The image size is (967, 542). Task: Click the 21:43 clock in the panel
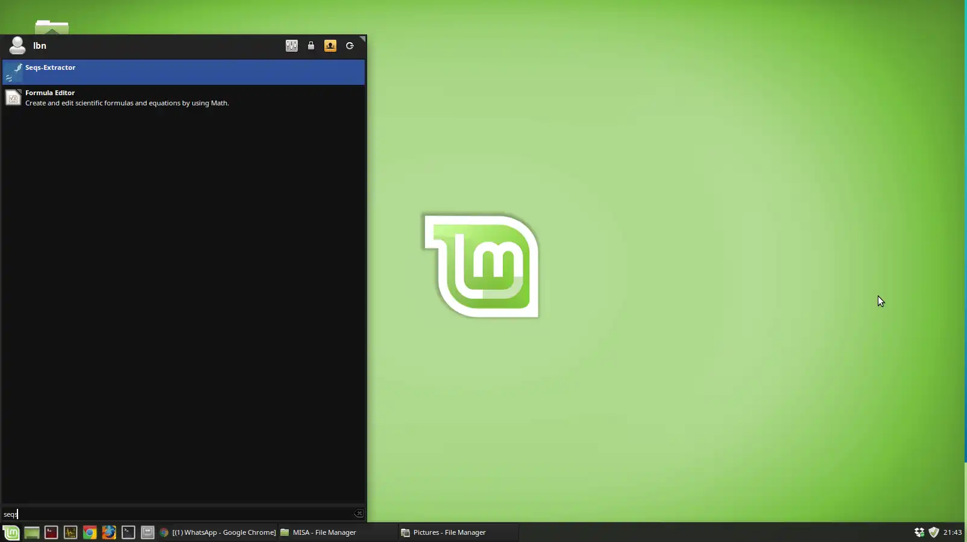pyautogui.click(x=953, y=532)
